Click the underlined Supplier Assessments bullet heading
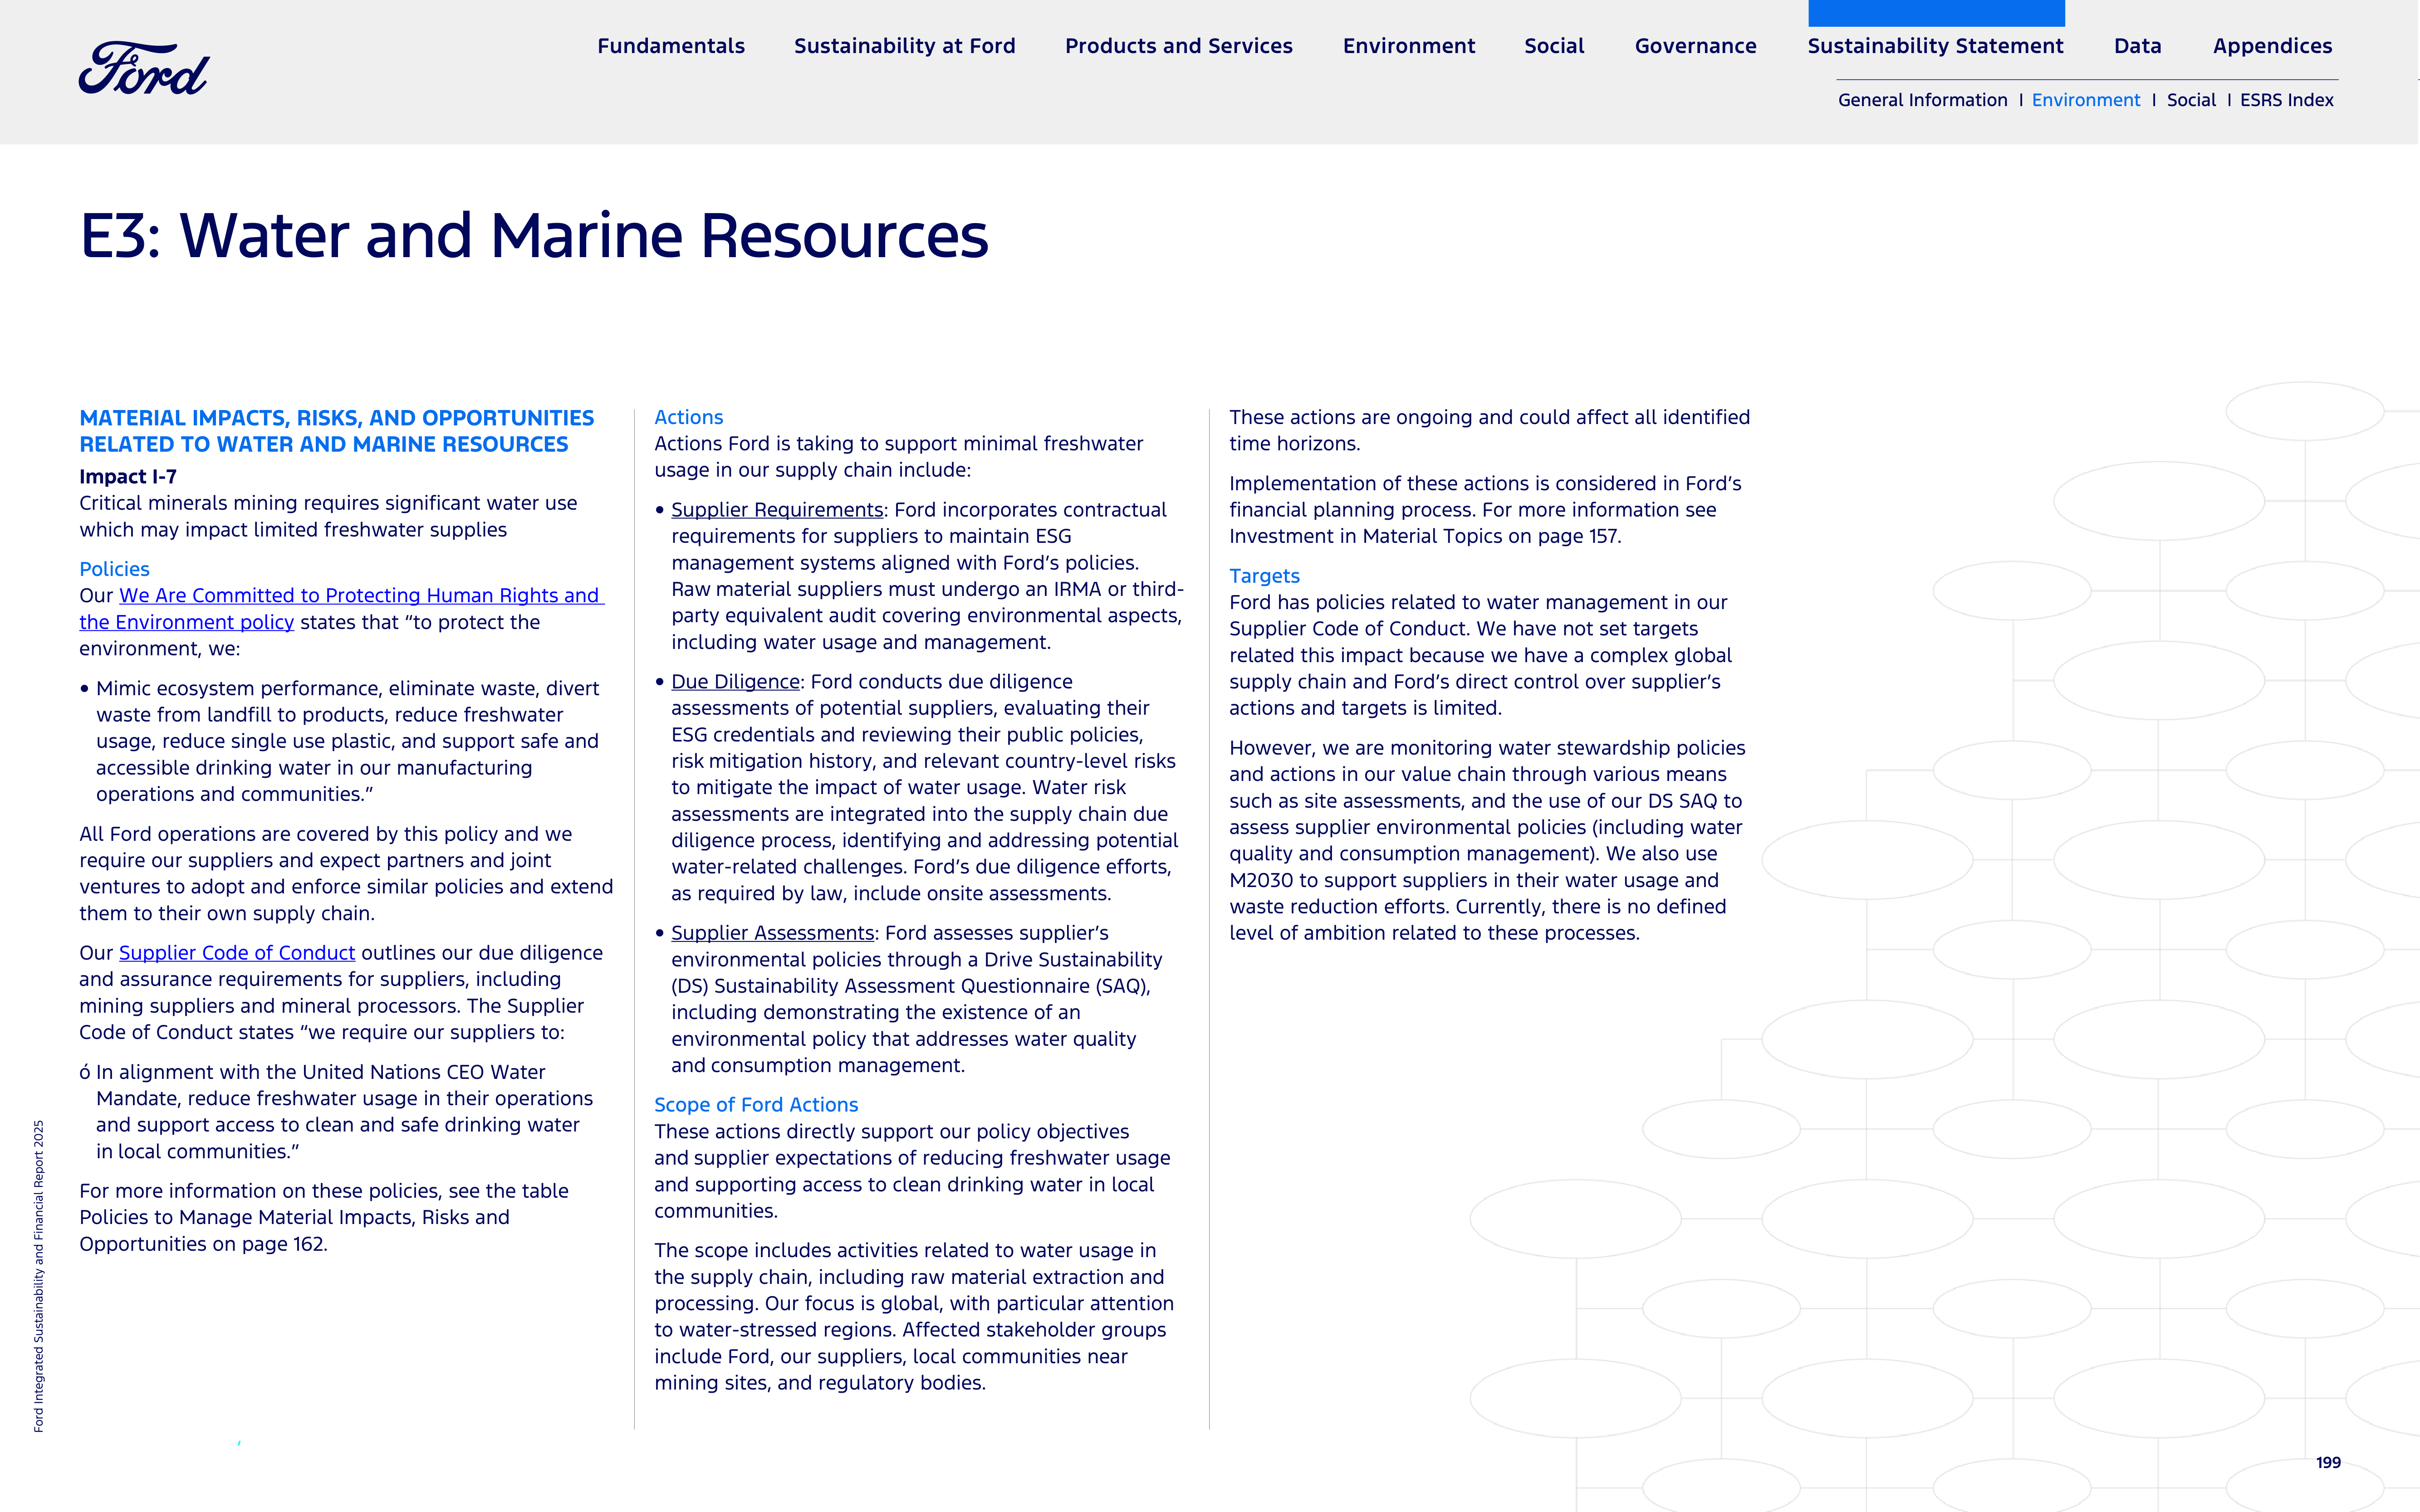This screenshot has height=1512, width=2420. point(772,933)
